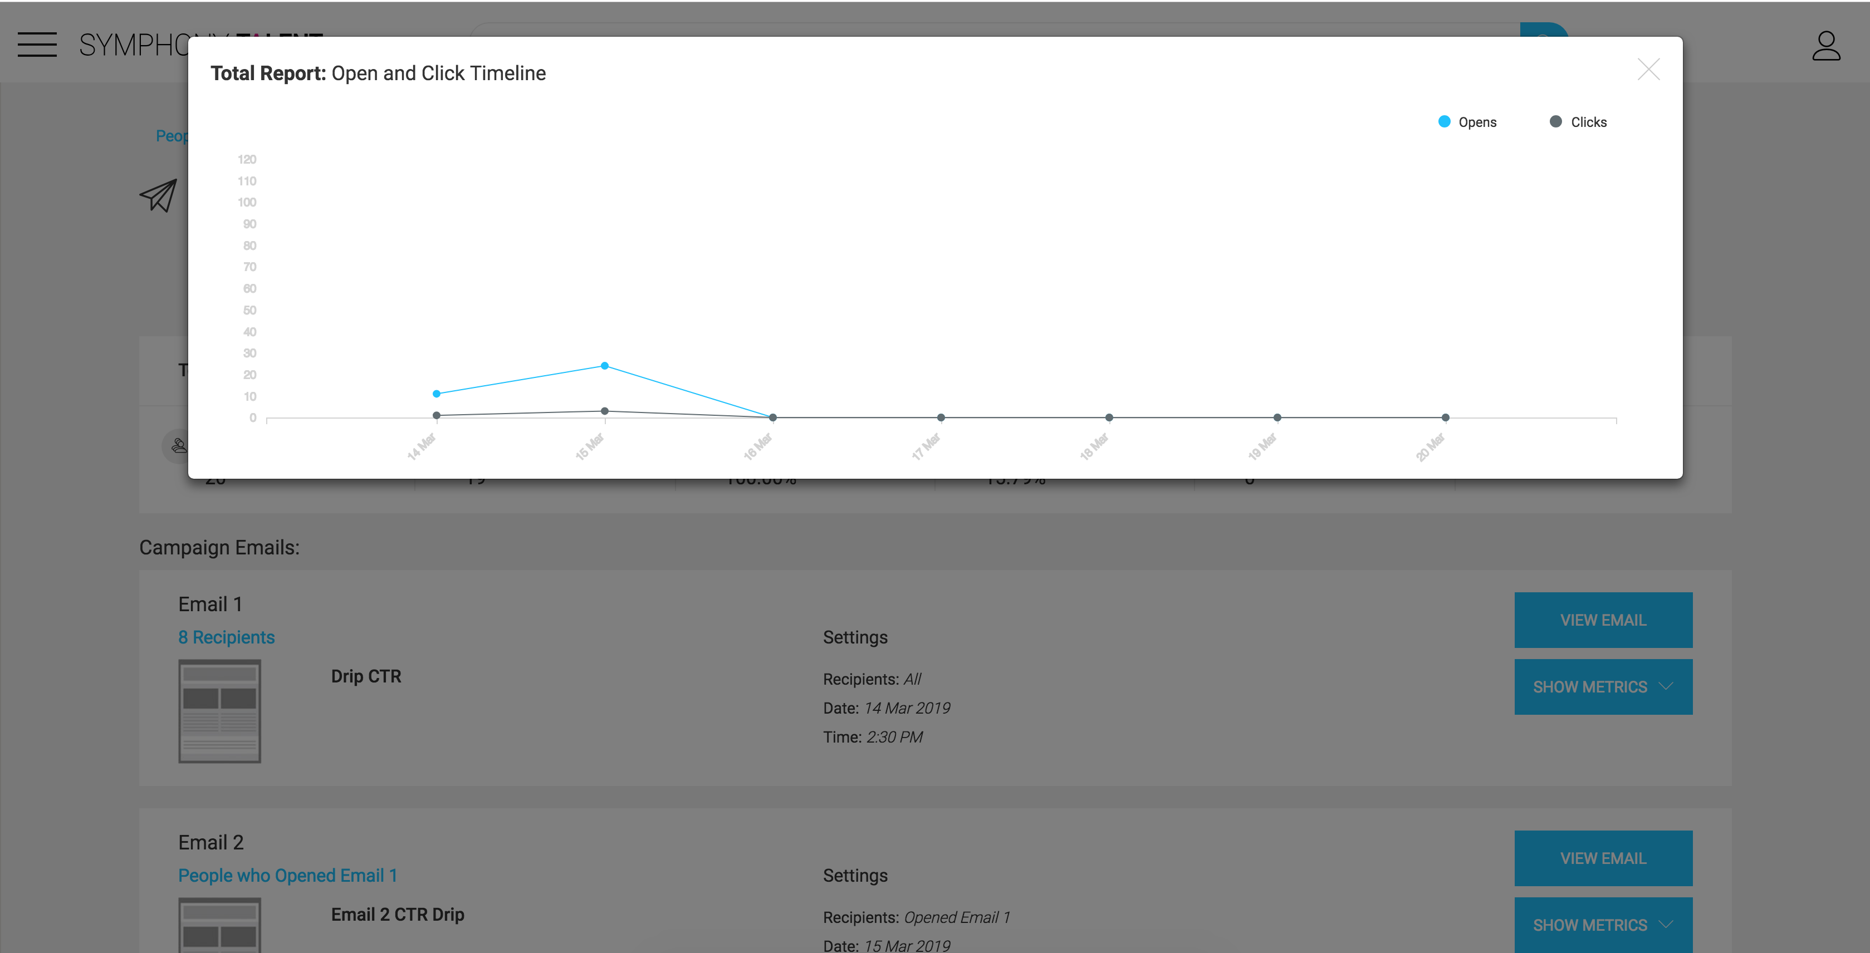Toggle the Opens series in the legend
This screenshot has height=953, width=1870.
click(x=1467, y=122)
